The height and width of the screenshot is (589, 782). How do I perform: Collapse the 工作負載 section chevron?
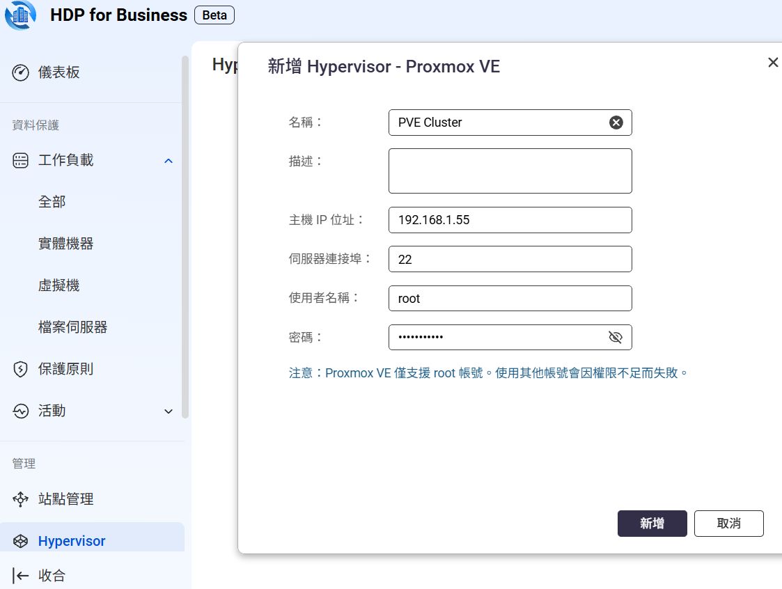(169, 161)
